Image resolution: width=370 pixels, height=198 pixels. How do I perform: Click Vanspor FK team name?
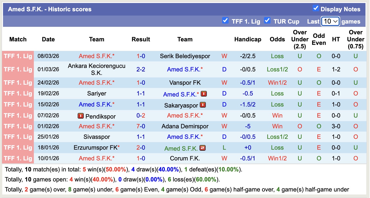[x=185, y=82]
